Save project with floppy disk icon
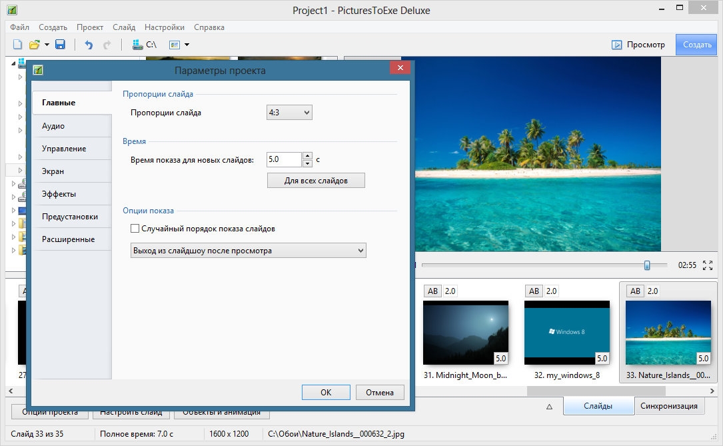This screenshot has width=723, height=446. [60, 45]
